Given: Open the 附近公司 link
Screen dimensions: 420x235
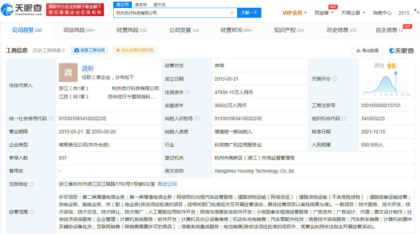Looking at the screenshot, I should click(167, 184).
